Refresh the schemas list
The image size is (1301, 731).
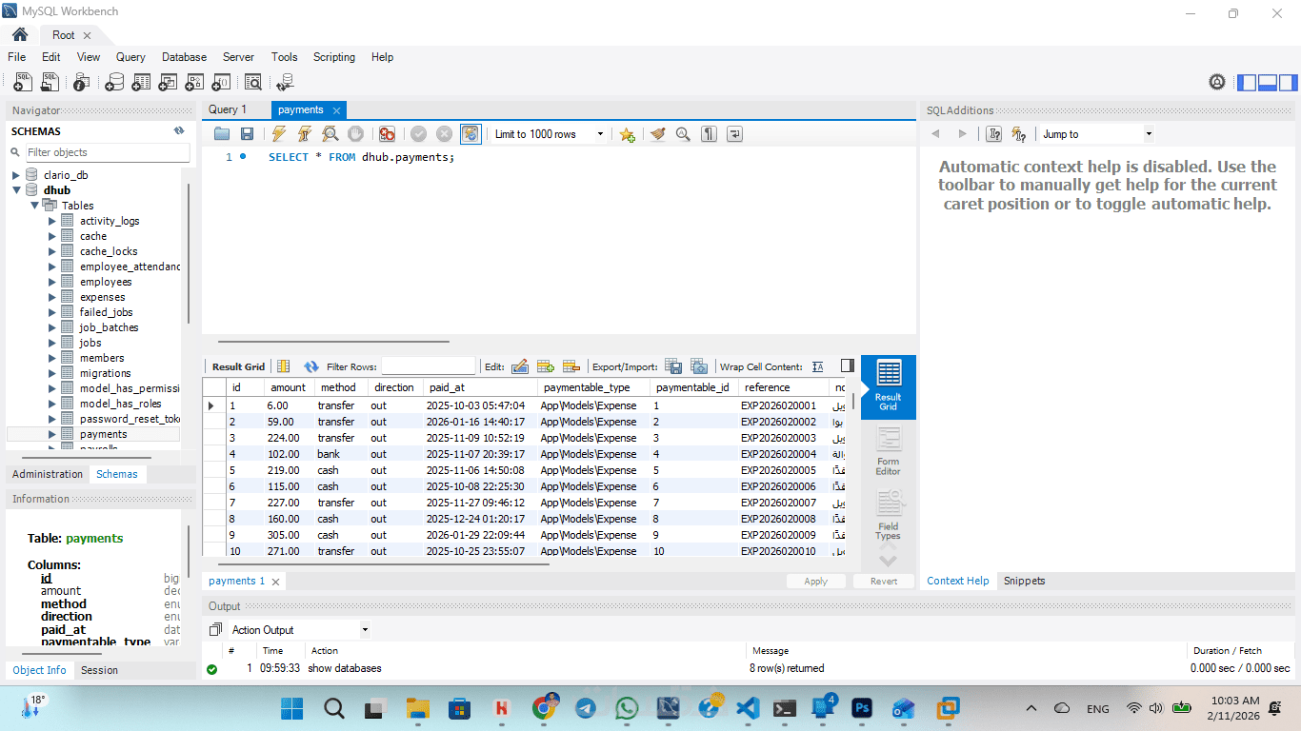click(179, 131)
